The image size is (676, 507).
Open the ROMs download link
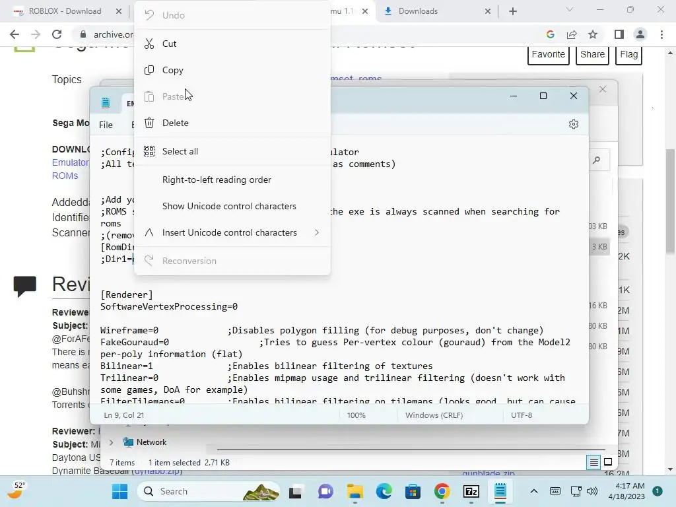65,176
